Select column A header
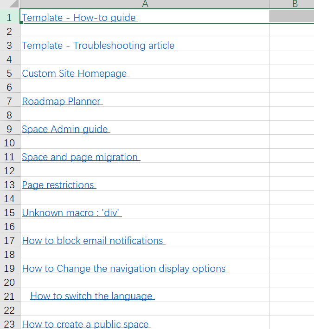 145,4
